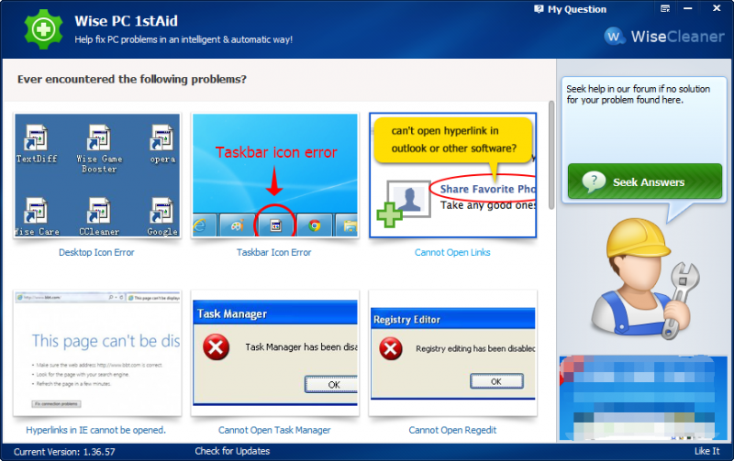Choose the Registry Editor disabled thumbnail
The width and height of the screenshot is (734, 461).
(452, 353)
